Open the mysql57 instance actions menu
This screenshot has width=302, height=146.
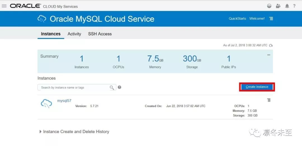point(269,100)
